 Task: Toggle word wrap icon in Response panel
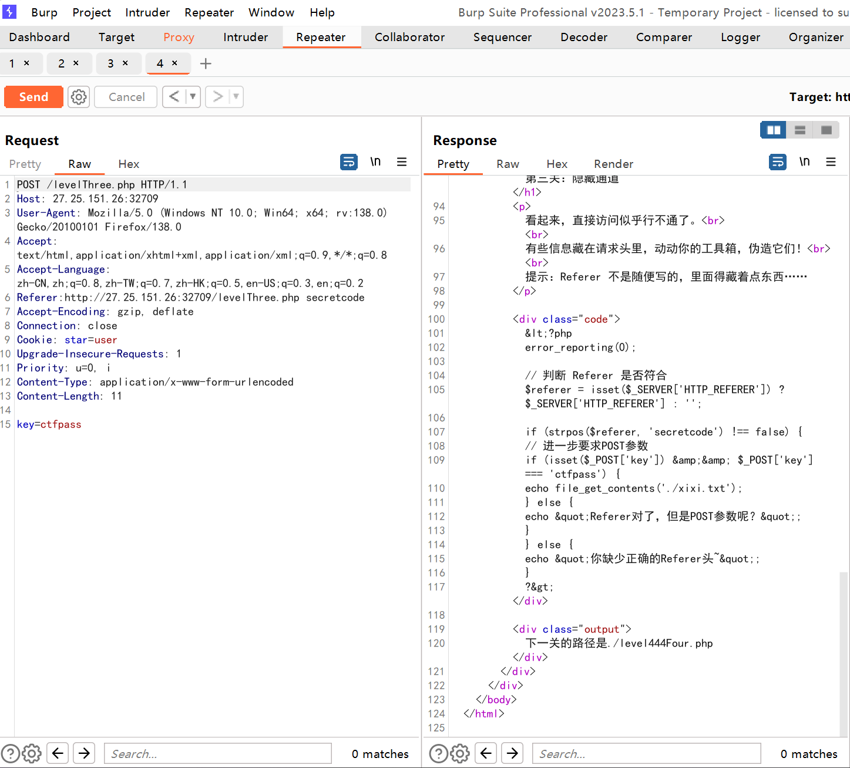(778, 162)
